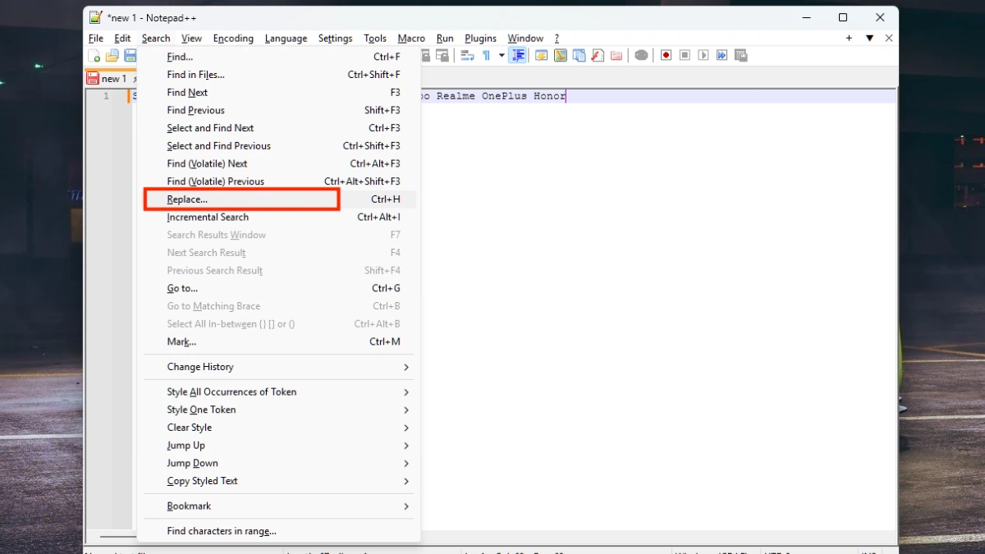Open the Document List icon

[x=579, y=56]
